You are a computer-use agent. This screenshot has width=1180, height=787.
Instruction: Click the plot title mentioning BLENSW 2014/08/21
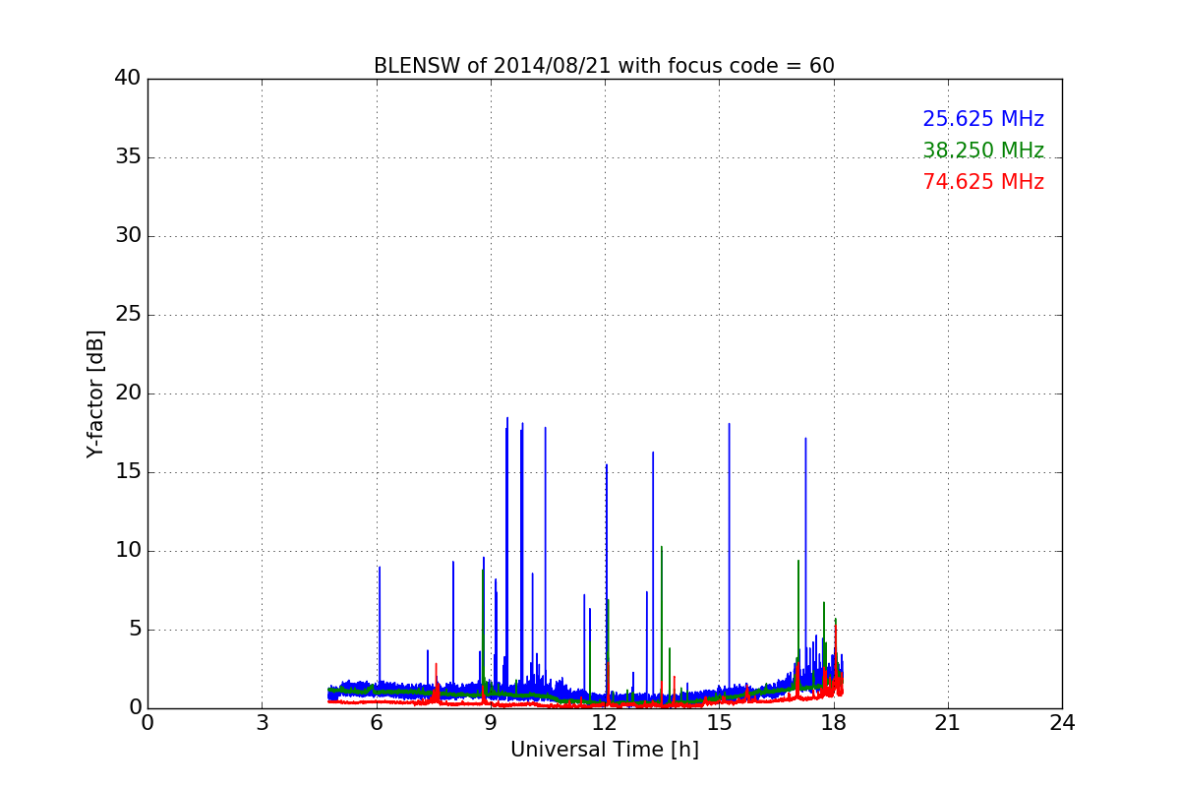click(x=604, y=66)
